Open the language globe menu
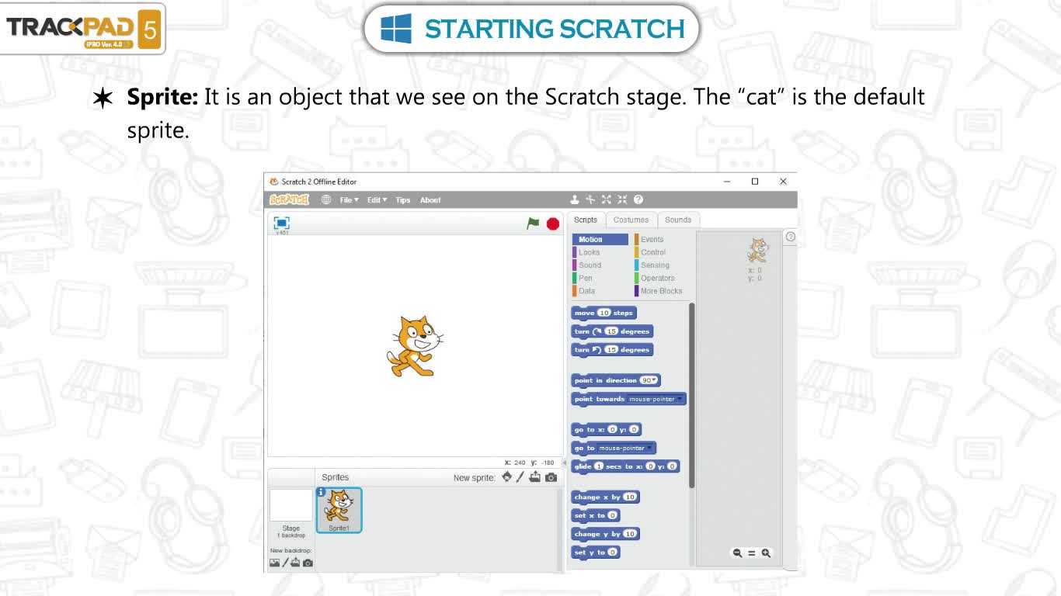The width and height of the screenshot is (1061, 596). click(x=326, y=199)
